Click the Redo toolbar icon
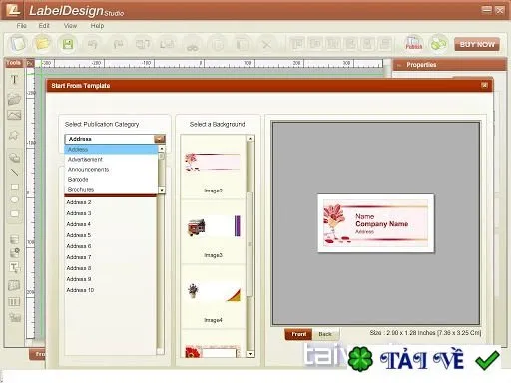511x383 pixels. pos(119,44)
